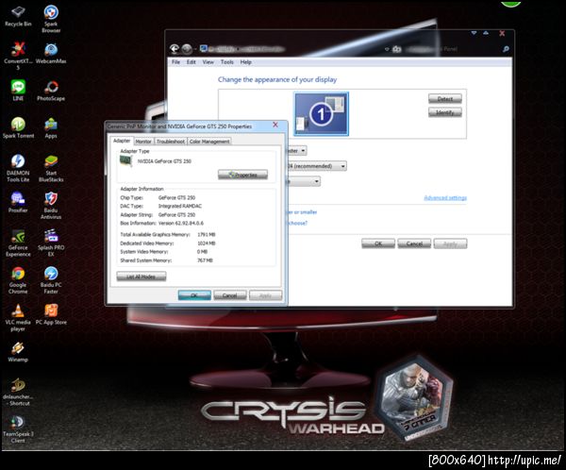Launch Spark Browser from the desktop
The height and width of the screenshot is (470, 566).
pos(51,19)
